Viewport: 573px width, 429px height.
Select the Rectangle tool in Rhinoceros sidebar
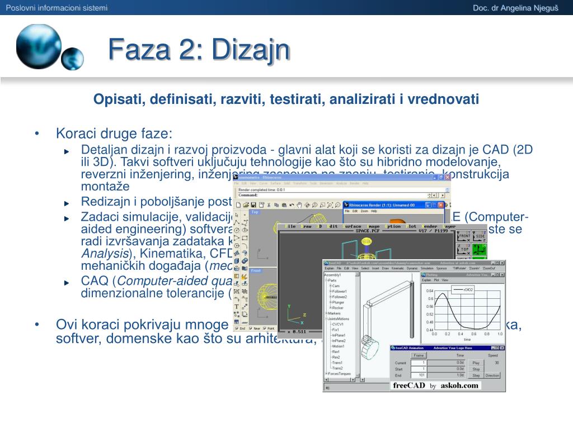(x=245, y=238)
